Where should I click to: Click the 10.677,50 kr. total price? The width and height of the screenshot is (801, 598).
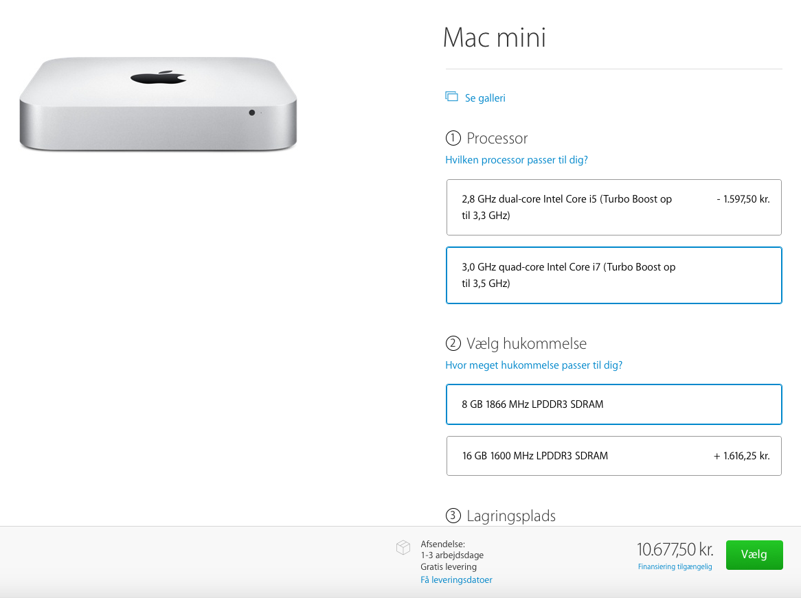(x=675, y=549)
